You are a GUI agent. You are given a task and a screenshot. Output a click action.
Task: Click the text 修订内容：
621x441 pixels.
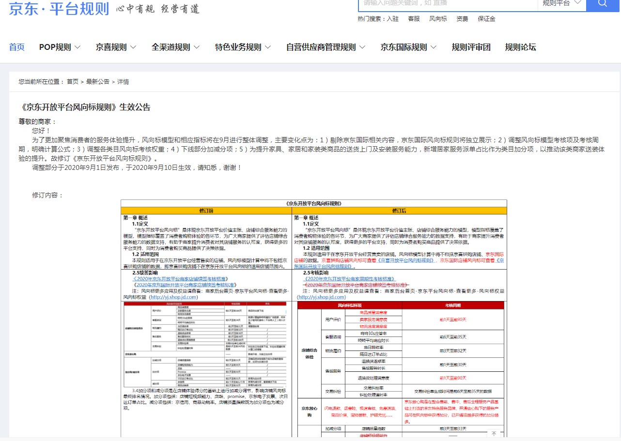(48, 195)
